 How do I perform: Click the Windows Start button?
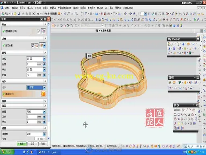pos(7,152)
